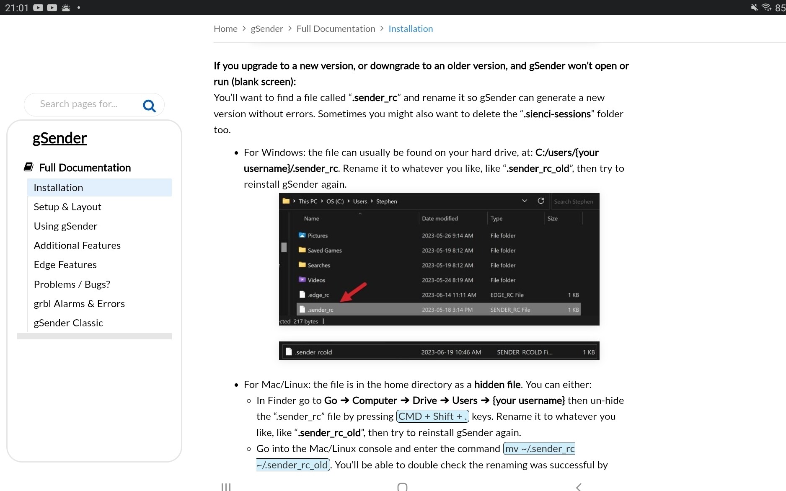Image resolution: width=786 pixels, height=491 pixels.
Task: Tap the Wi-Fi status icon
Action: pos(766,8)
